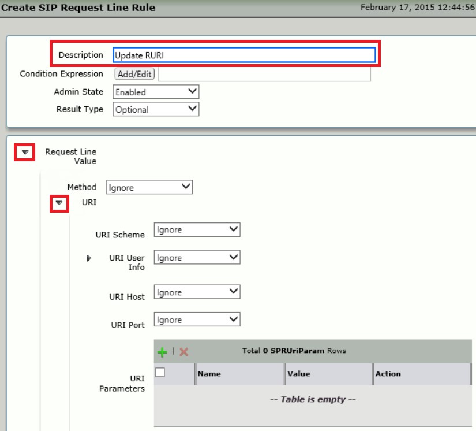Open the Result Type dropdown
Image resolution: width=476 pixels, height=431 pixels.
click(156, 109)
